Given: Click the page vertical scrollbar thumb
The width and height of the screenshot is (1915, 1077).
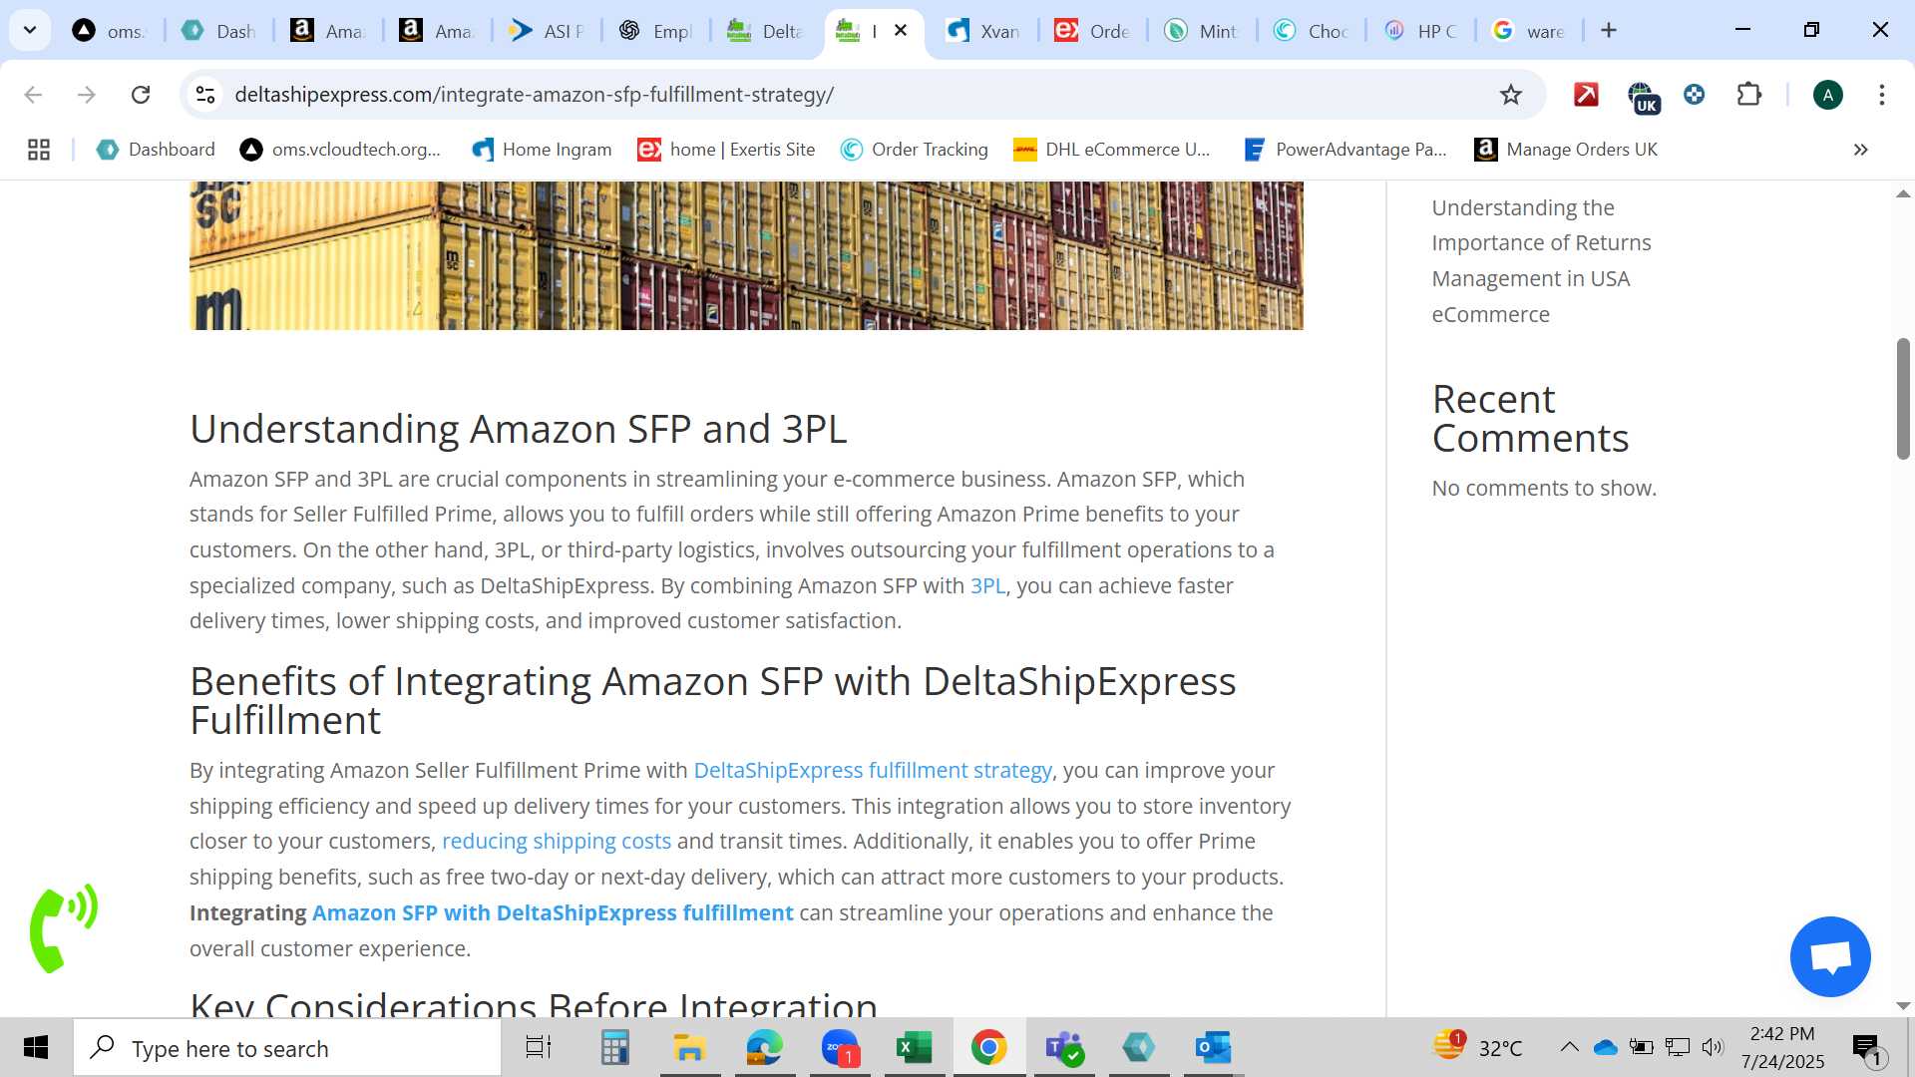Looking at the screenshot, I should point(1903,399).
